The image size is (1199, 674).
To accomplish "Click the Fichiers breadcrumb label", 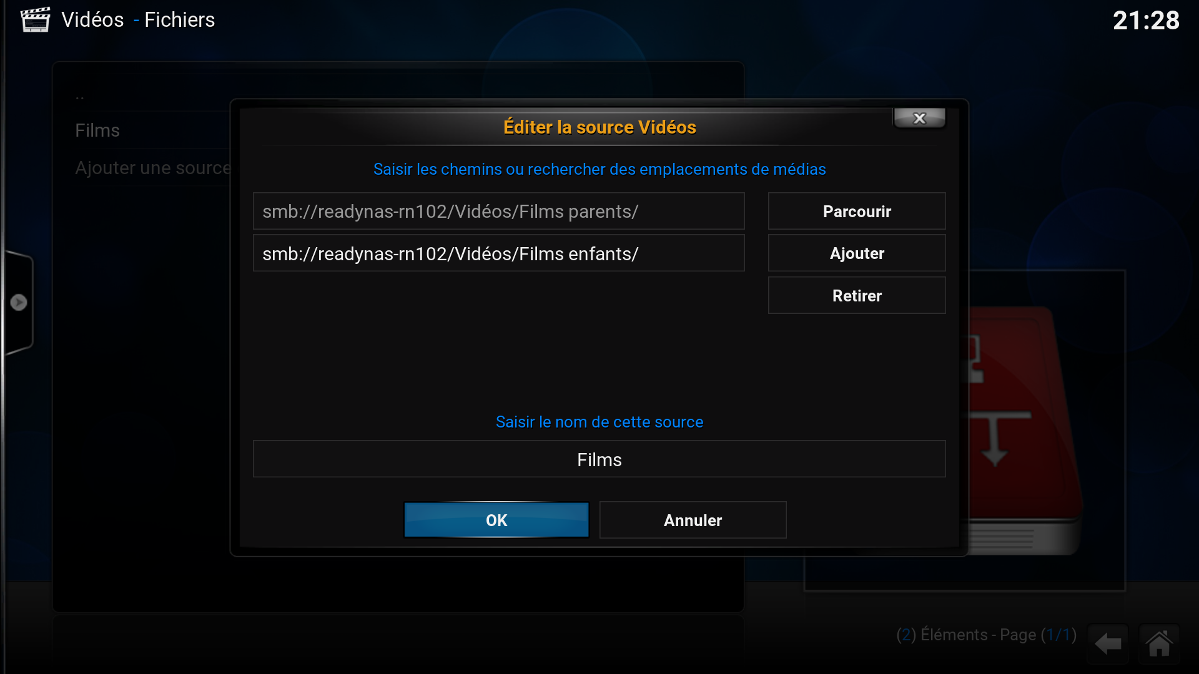I will (x=179, y=20).
